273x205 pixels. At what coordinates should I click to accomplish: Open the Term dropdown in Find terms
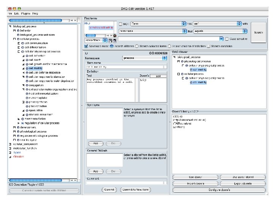[x=158, y=24]
